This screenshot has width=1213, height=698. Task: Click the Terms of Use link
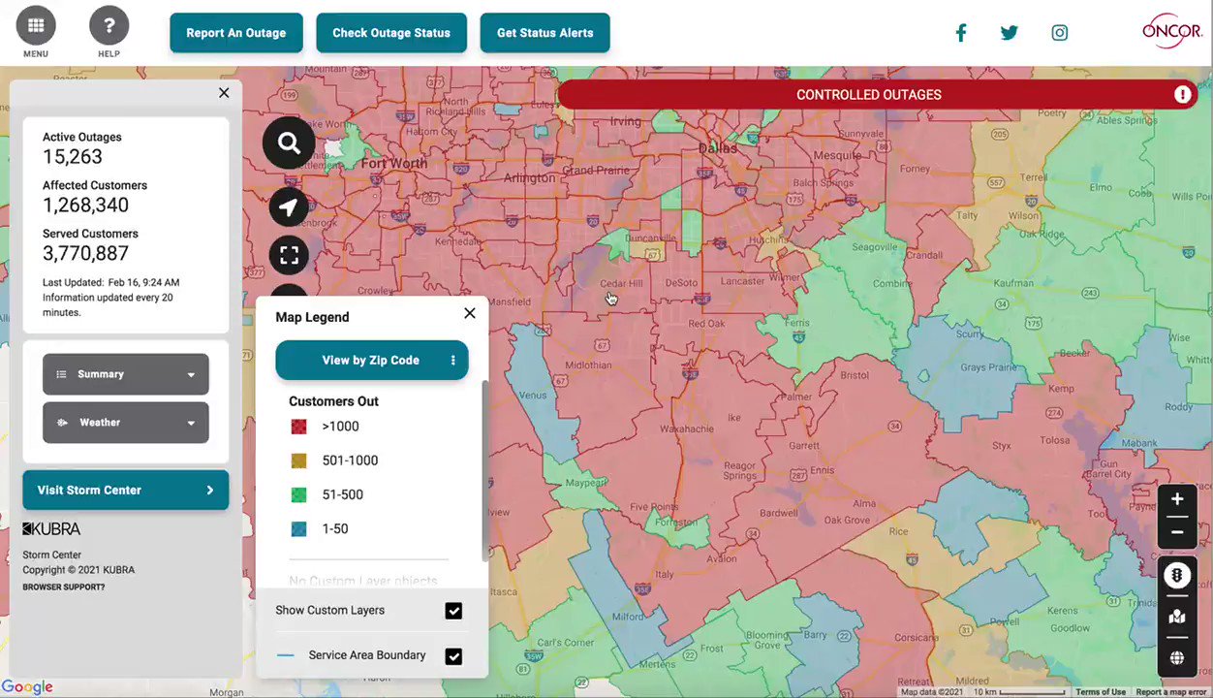[x=1101, y=692]
